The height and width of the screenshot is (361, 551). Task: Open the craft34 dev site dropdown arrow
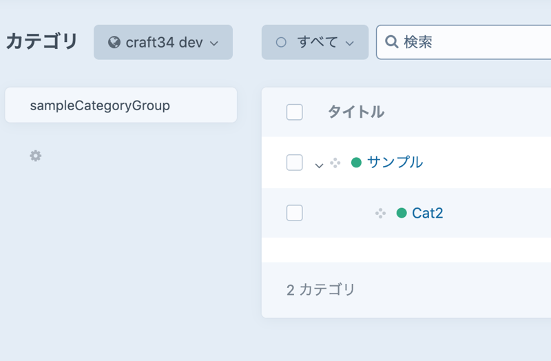coord(214,43)
